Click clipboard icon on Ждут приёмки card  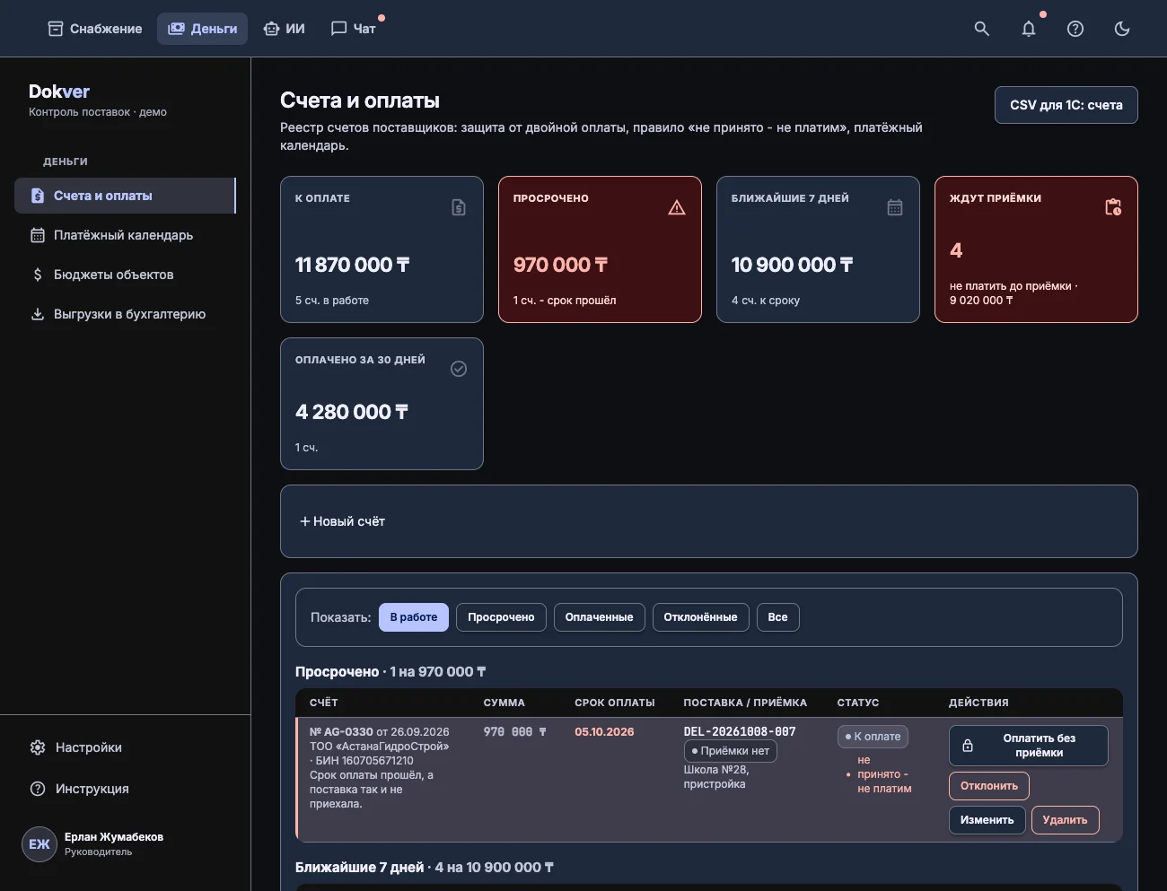coord(1113,207)
